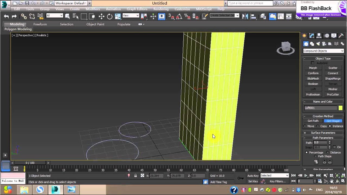Click the Get Path button
This screenshot has width=347, height=195.
tap(313, 121)
